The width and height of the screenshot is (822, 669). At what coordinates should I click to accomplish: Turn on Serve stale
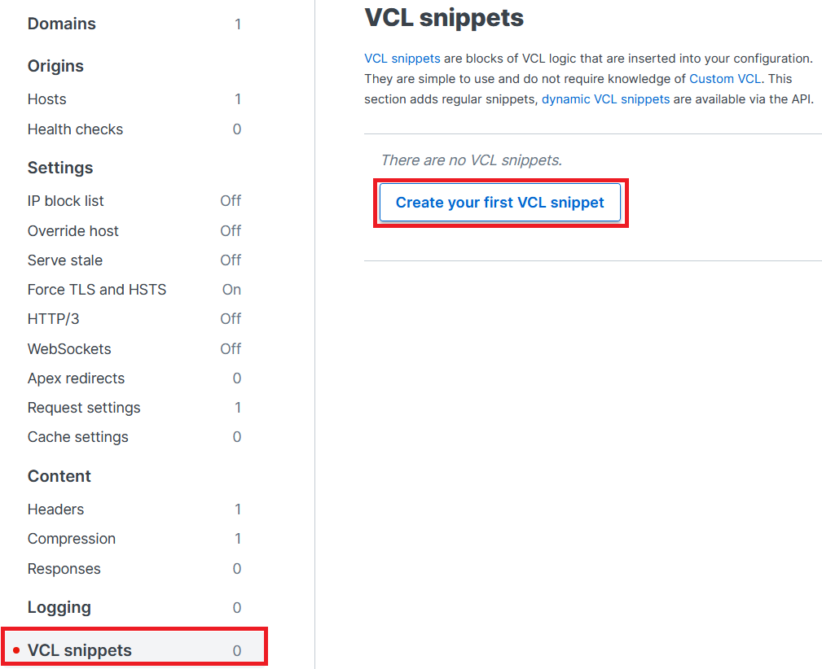click(64, 260)
